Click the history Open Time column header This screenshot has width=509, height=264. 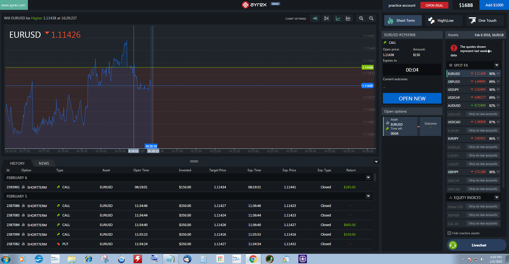[x=141, y=170]
